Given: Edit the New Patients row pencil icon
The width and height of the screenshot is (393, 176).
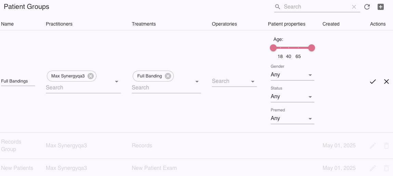Looking at the screenshot, I should [x=373, y=168].
